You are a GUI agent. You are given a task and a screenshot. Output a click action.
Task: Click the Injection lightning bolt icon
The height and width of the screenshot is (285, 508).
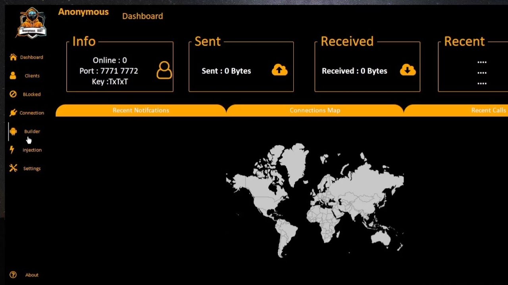pos(12,150)
